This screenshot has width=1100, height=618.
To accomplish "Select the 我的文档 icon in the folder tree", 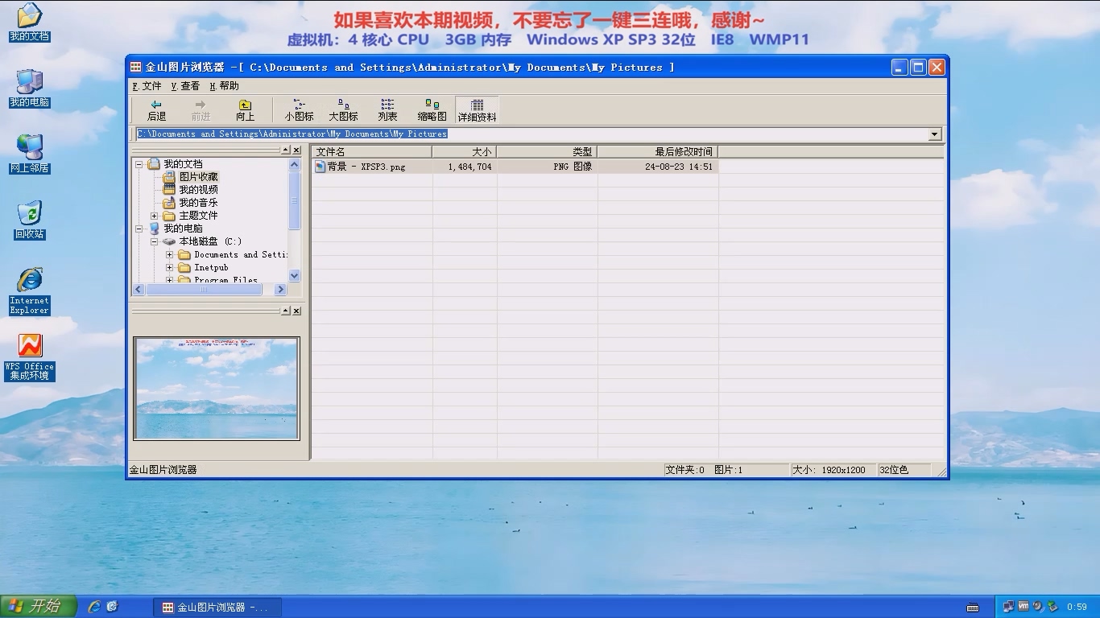I will [154, 164].
